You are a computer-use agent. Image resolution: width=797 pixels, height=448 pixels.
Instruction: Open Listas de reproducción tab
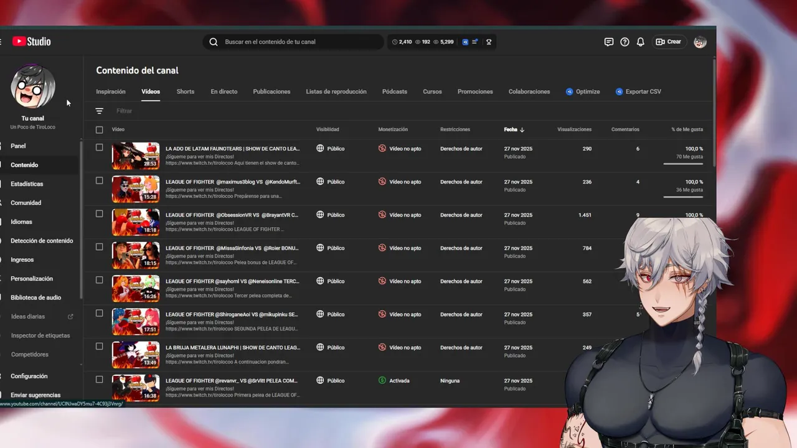[336, 91]
